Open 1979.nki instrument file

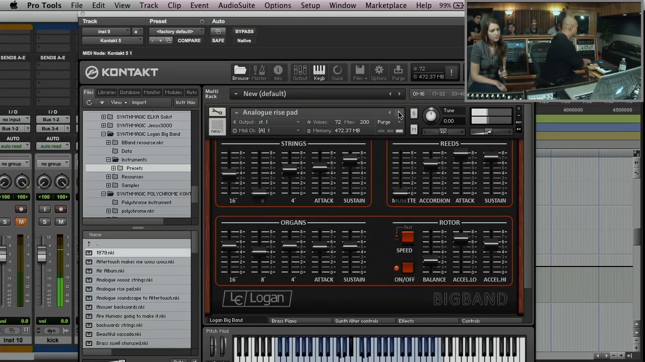[x=137, y=253]
